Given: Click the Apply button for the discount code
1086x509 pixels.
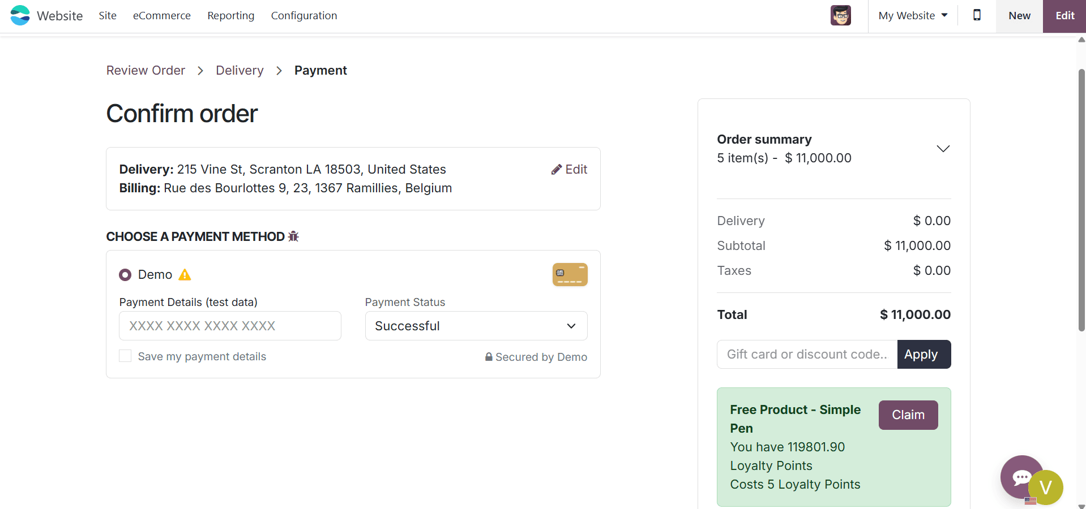Looking at the screenshot, I should pyautogui.click(x=923, y=354).
